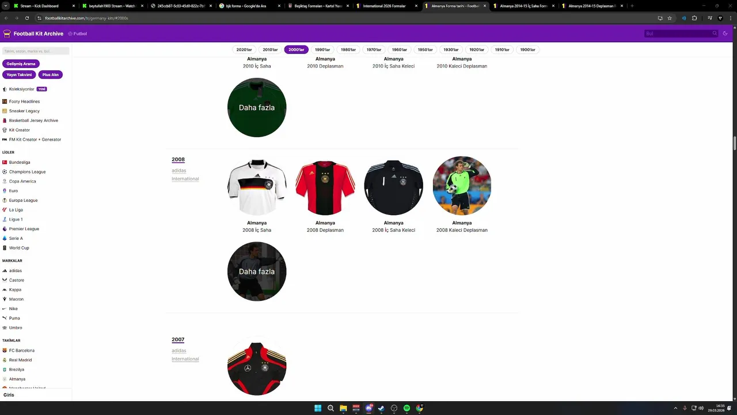Screen dimensions: 737x415
Task: Click the sidebar team search field
Action: (36, 51)
